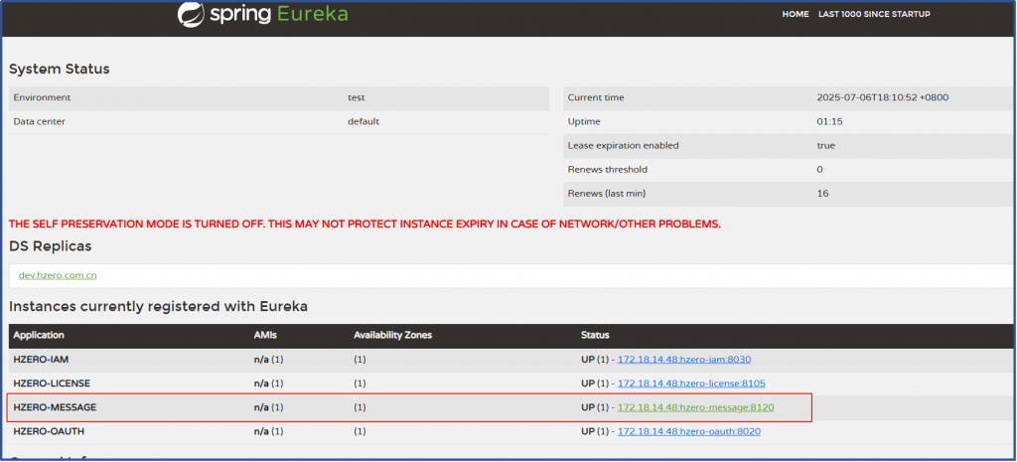
Task: Open the HOME navigation item
Action: point(795,15)
